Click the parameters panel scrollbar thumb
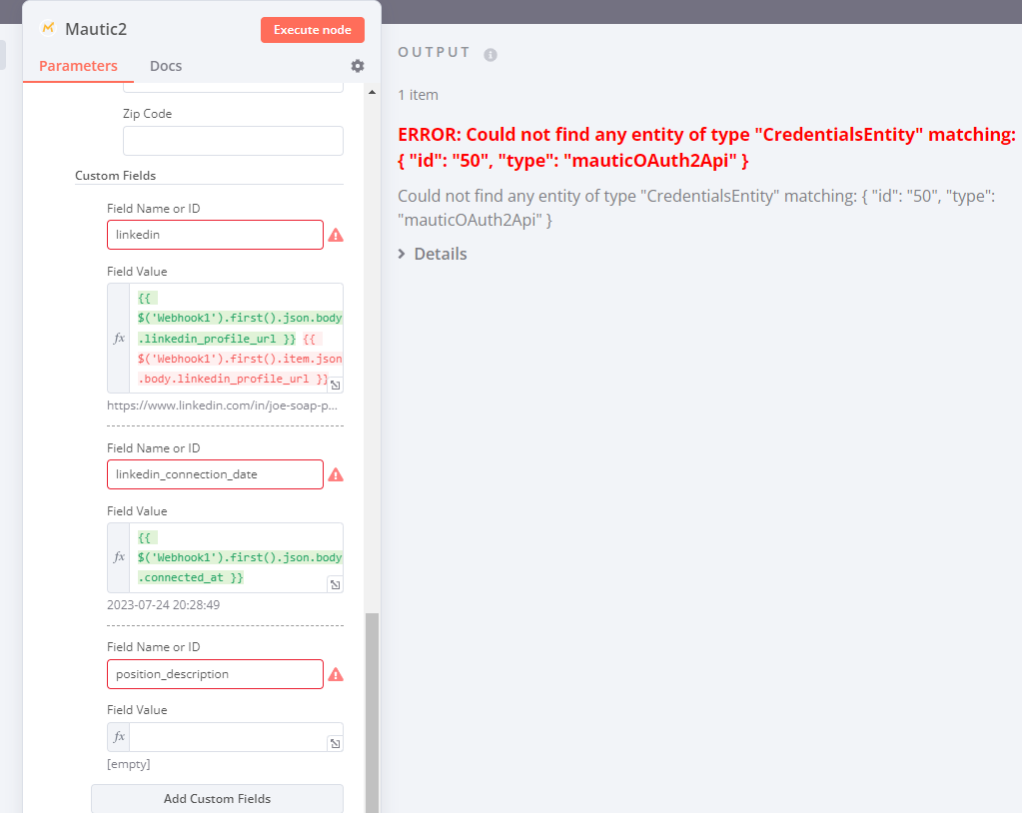 372,712
